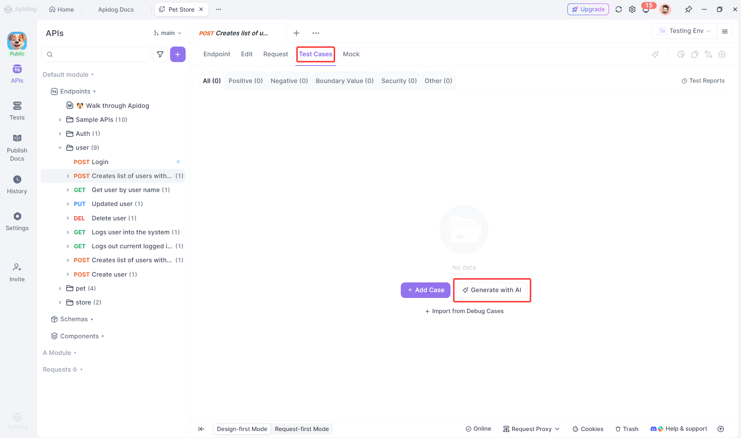The image size is (741, 438).
Task: Click the refresh/sync icon in the title bar
Action: coord(619,9)
